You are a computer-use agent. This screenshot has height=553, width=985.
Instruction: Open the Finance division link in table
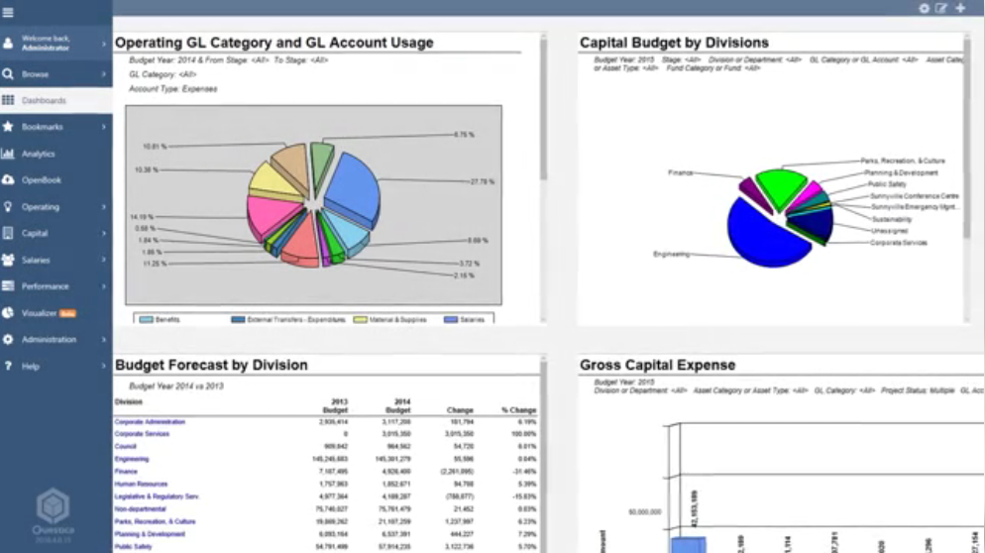pos(126,472)
